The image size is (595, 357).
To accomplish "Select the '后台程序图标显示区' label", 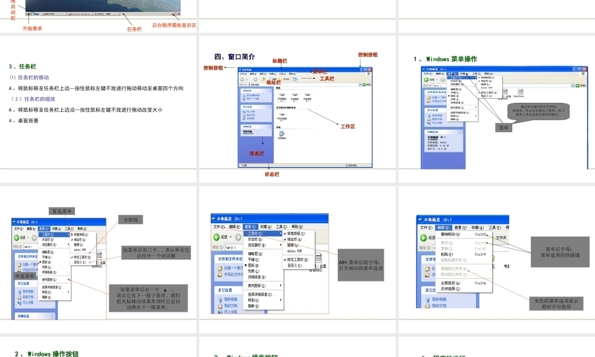I will 174,25.
